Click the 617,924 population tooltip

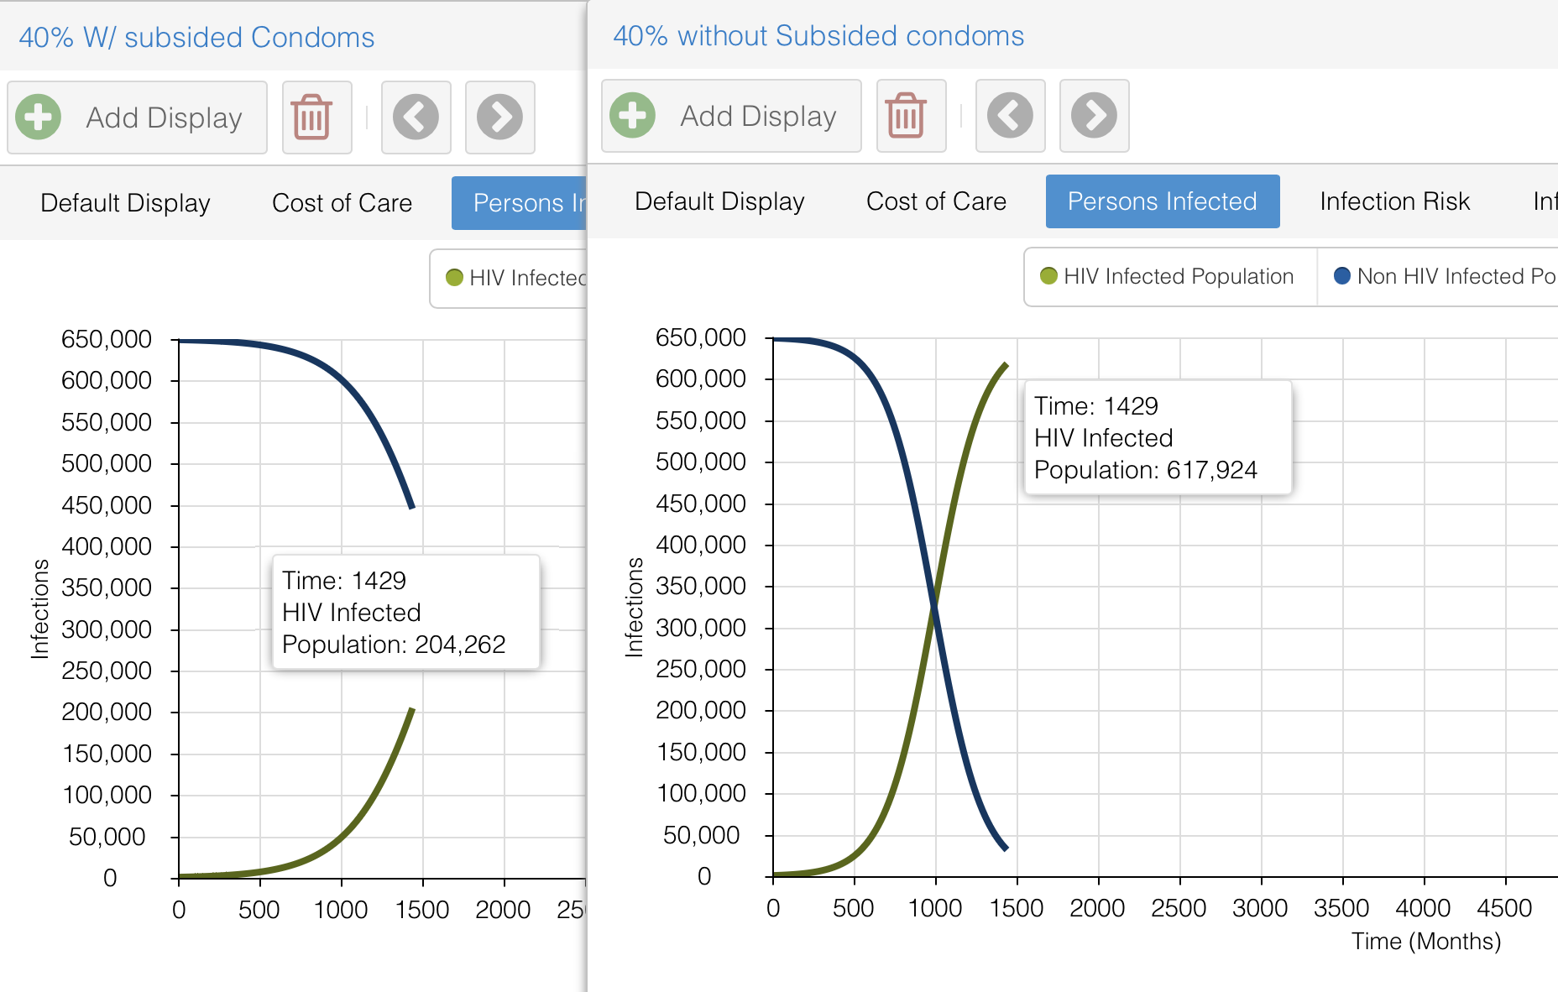point(1158,437)
